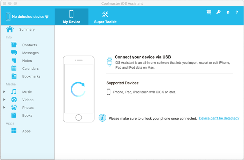This screenshot has width=244, height=160.
Task: Click the Messages speech bubble icon
Action: coord(14,53)
